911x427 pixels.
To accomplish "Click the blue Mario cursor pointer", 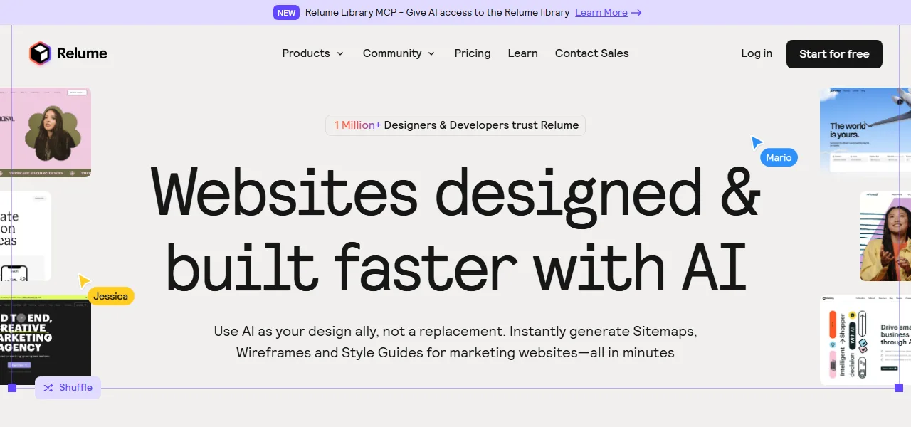I will coord(757,142).
